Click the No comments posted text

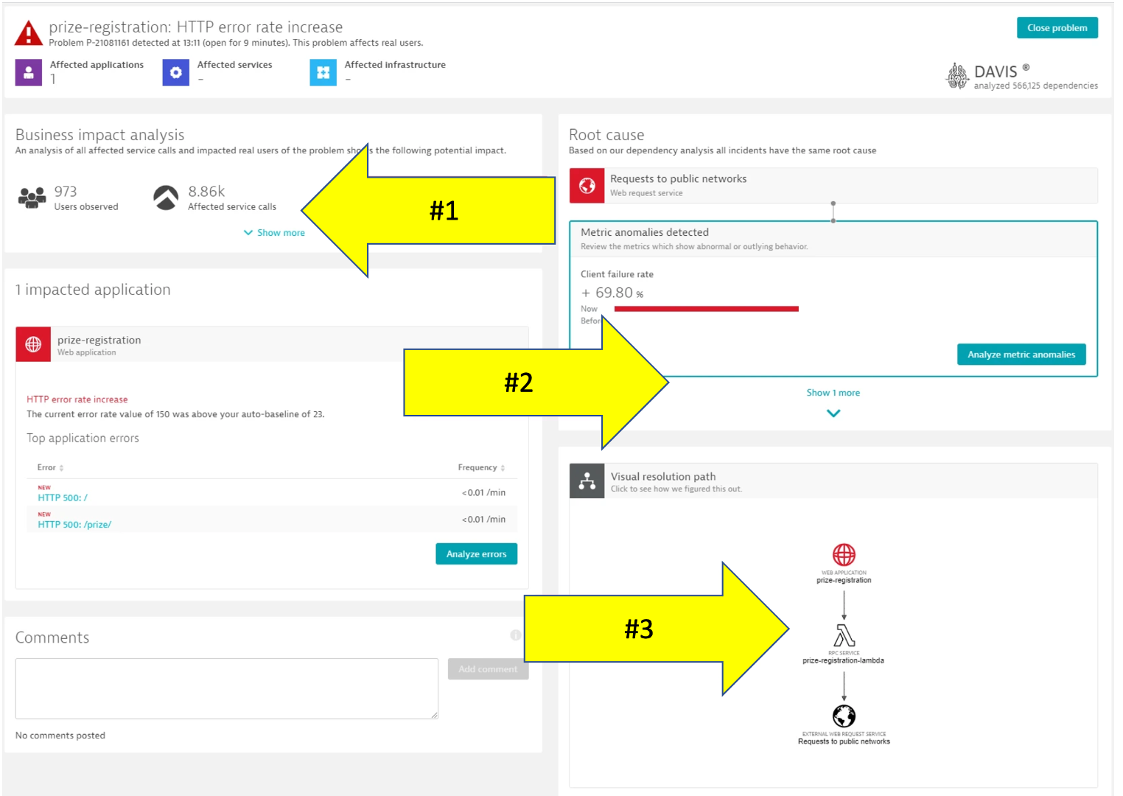[60, 736]
